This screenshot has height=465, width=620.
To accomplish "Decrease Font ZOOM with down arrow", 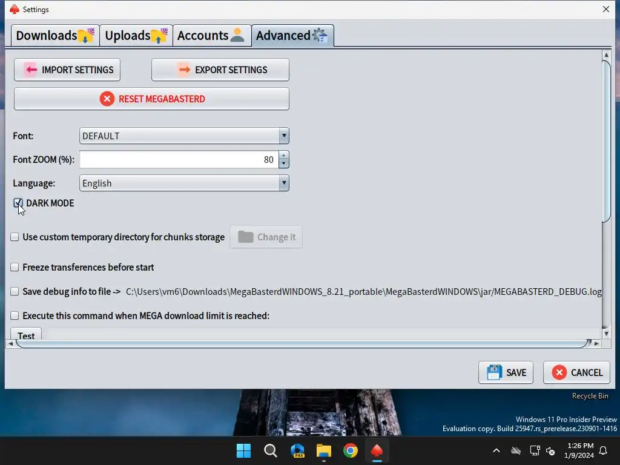I will (x=284, y=163).
